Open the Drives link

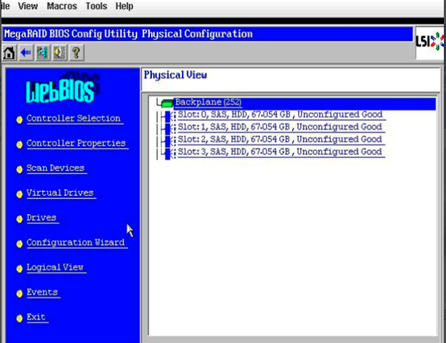coord(42,218)
